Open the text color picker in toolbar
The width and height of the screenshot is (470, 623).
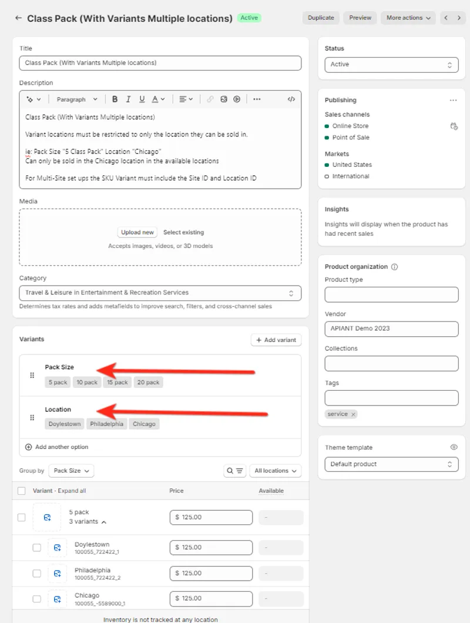click(158, 99)
